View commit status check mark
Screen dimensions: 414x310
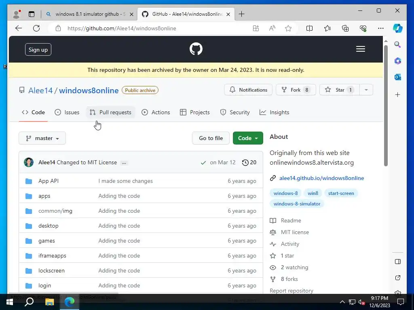(x=203, y=163)
